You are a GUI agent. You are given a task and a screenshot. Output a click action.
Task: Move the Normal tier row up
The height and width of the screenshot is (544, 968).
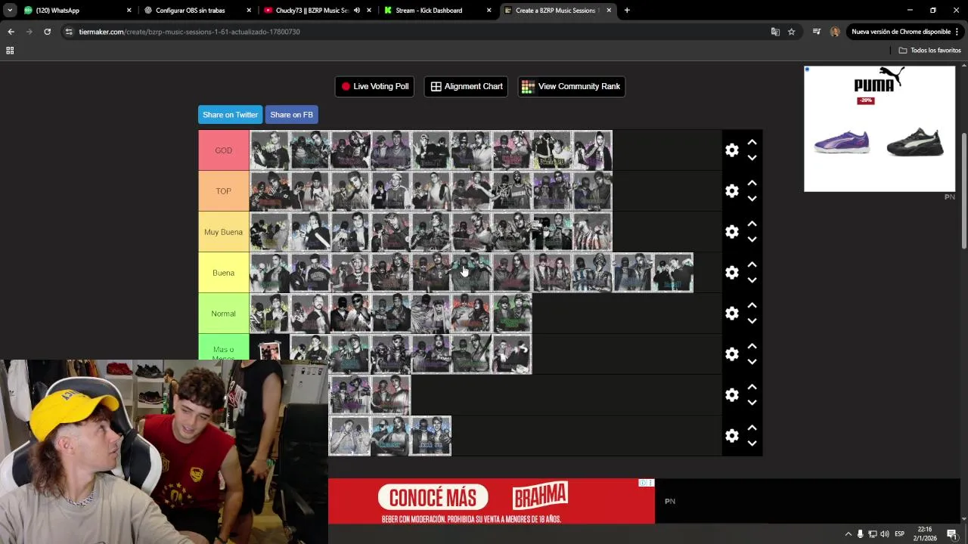(752, 305)
